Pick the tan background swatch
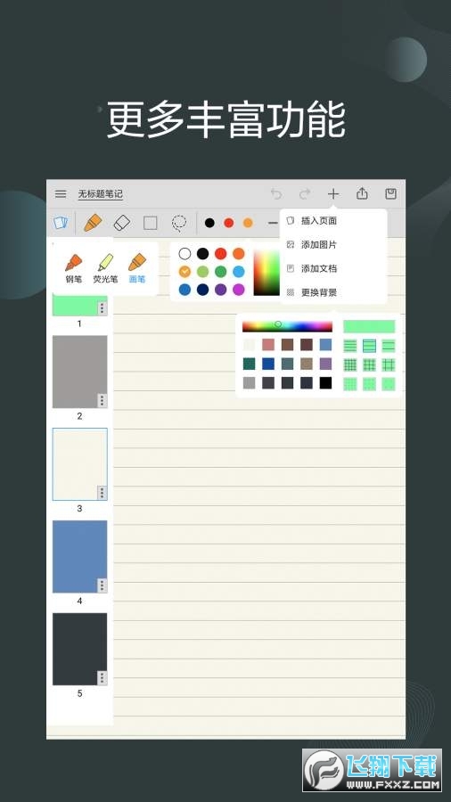Image resolution: width=451 pixels, height=802 pixels. point(307,364)
